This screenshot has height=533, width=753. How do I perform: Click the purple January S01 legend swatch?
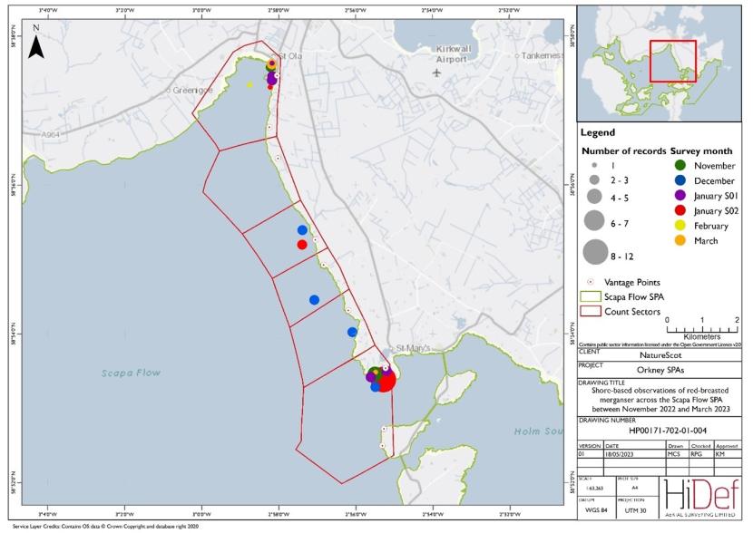680,196
